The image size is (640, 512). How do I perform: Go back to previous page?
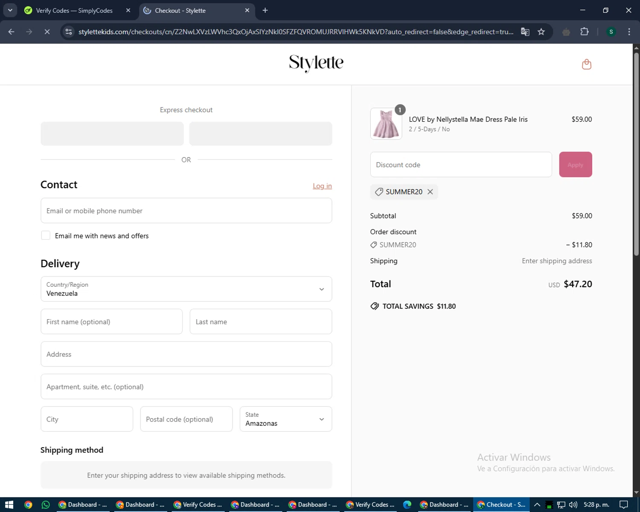pos(12,32)
